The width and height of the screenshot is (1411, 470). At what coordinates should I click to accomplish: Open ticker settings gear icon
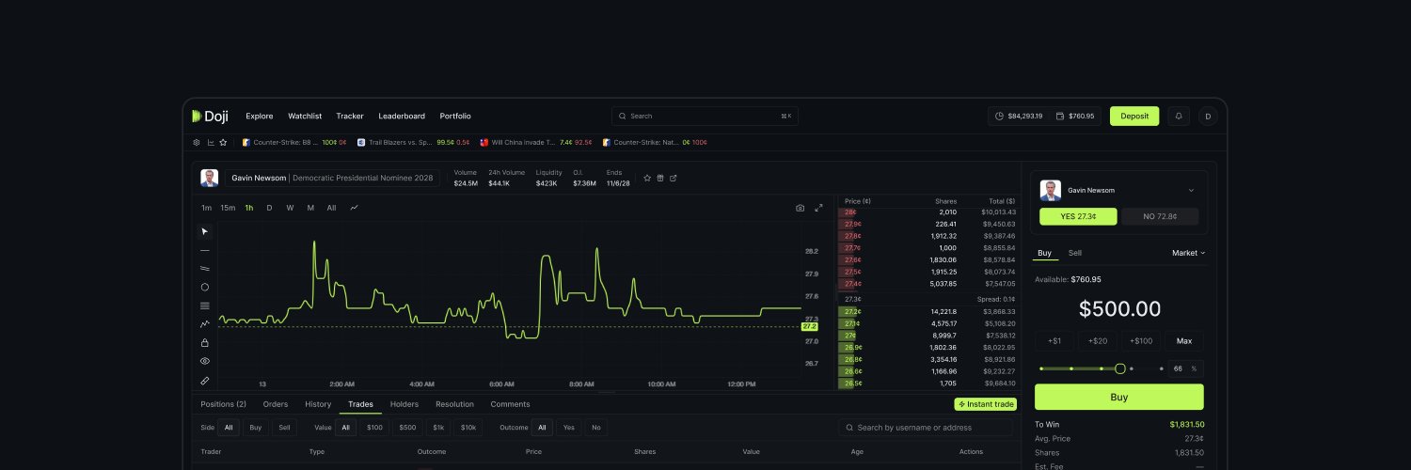pyautogui.click(x=197, y=142)
